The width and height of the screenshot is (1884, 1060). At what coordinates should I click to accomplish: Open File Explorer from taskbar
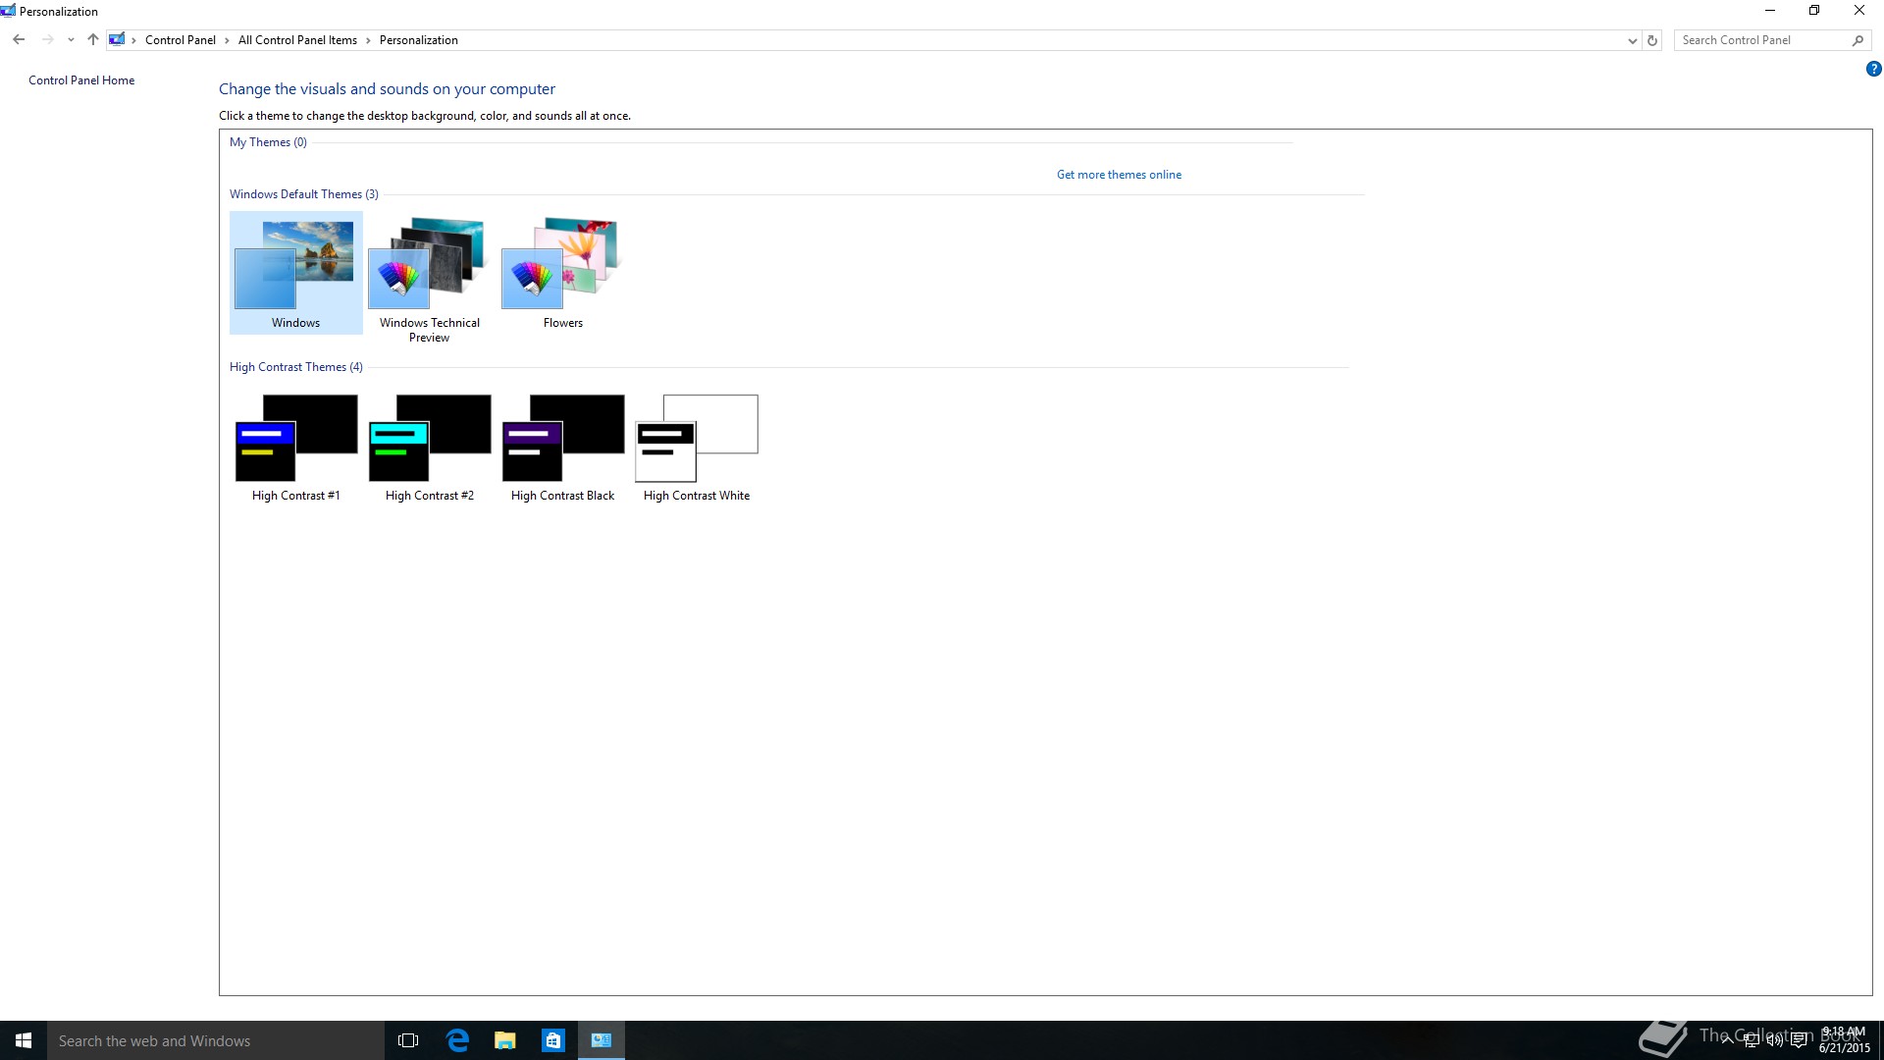tap(505, 1040)
